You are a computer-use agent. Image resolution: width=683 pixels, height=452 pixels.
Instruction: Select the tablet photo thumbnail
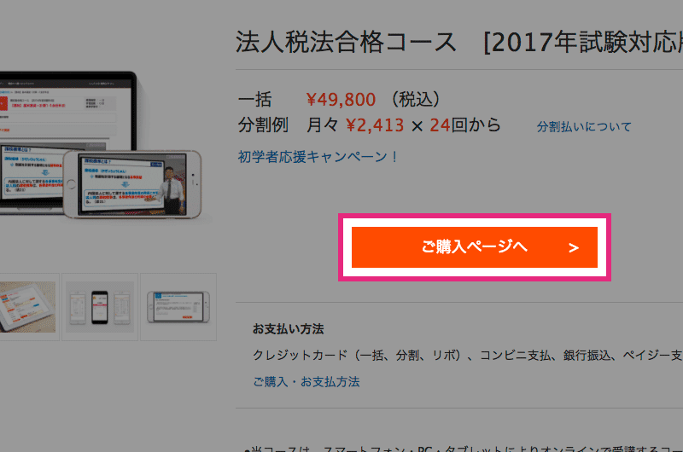[27, 307]
